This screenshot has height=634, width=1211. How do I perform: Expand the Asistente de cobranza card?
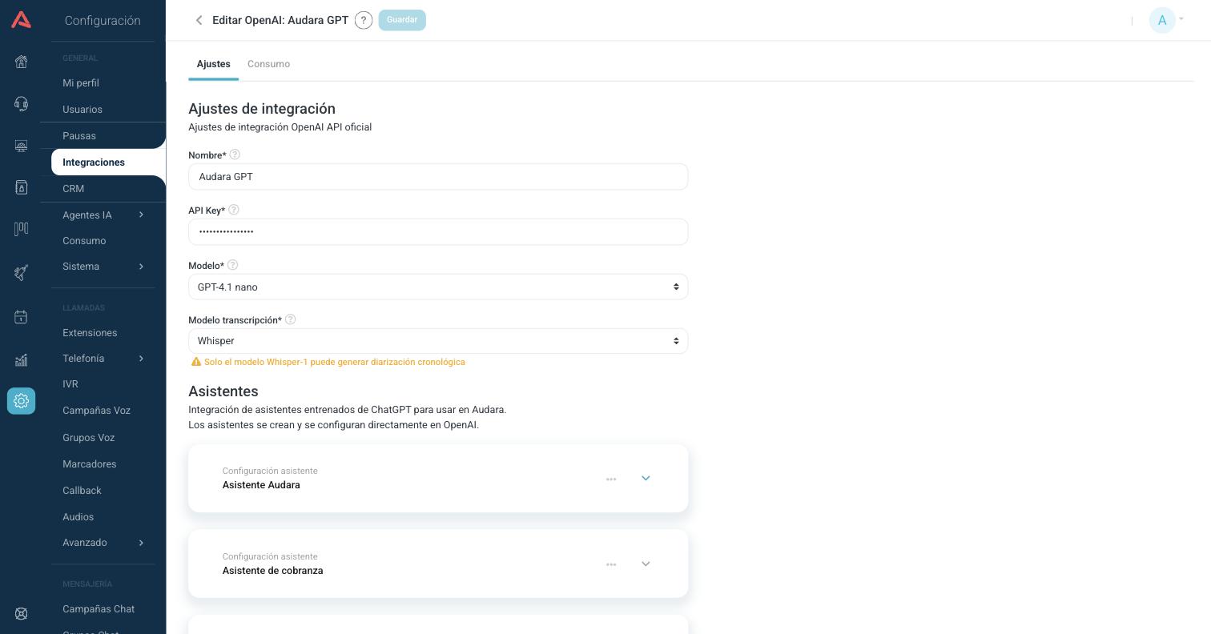(646, 564)
